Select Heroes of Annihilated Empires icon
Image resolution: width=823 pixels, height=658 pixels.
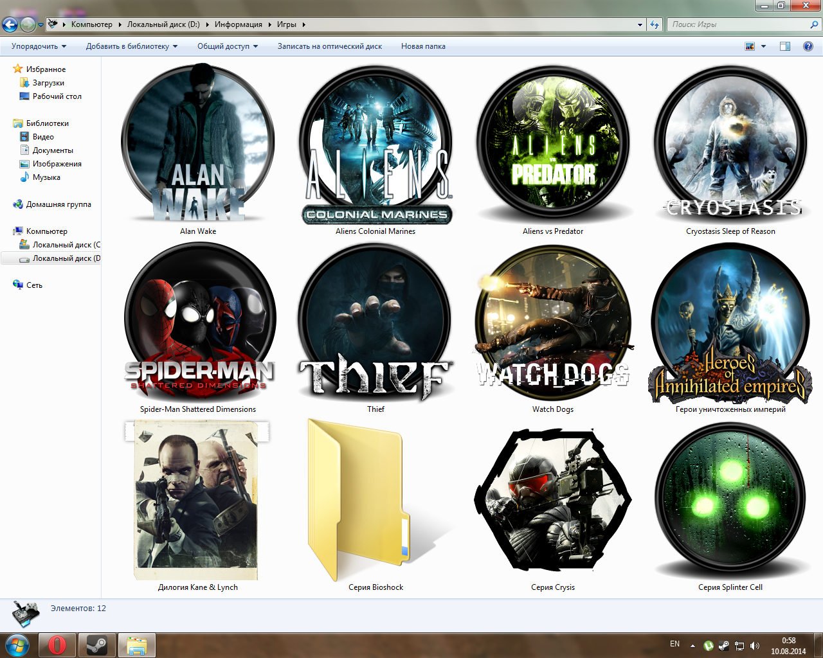730,323
